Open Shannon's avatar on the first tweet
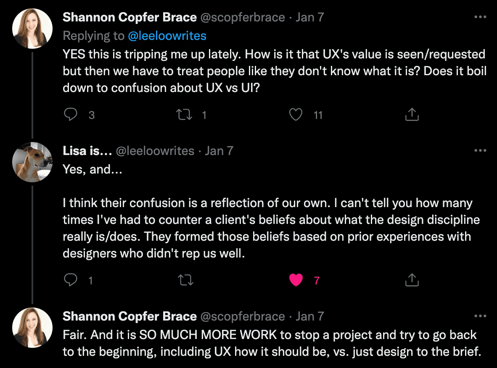497x368 pixels. click(32, 29)
